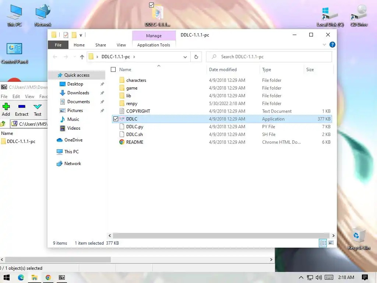
Task: Click Properties icon in quick access toolbar
Action: (66, 35)
